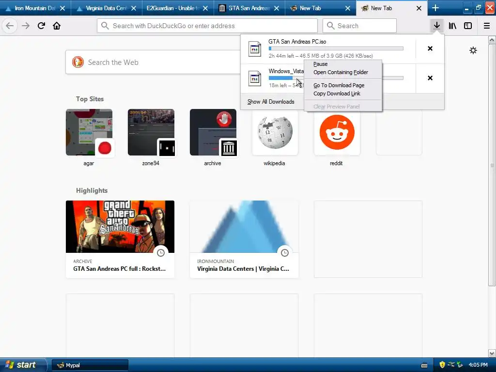Click the GTA San Andreas PC.iso file icon

point(255,49)
